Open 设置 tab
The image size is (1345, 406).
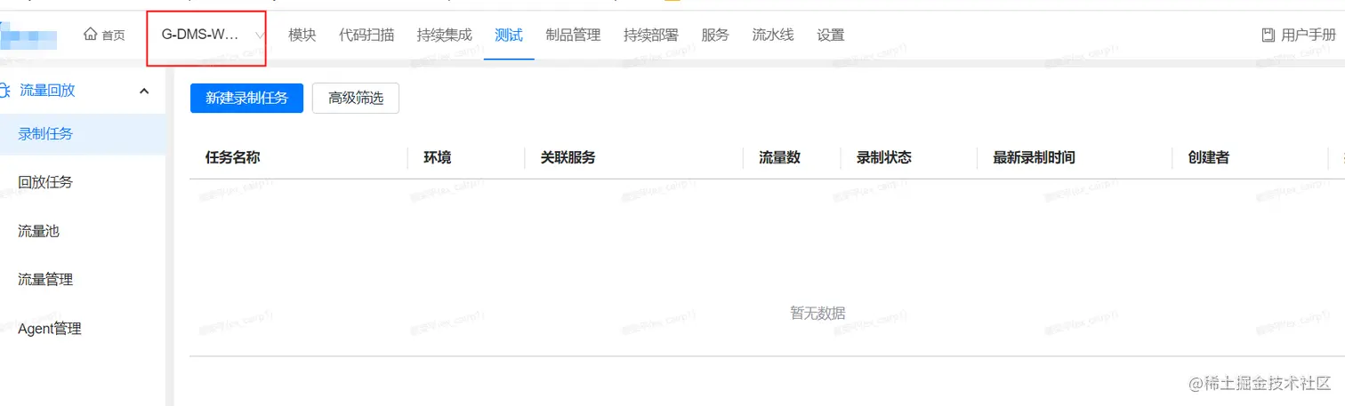click(831, 36)
